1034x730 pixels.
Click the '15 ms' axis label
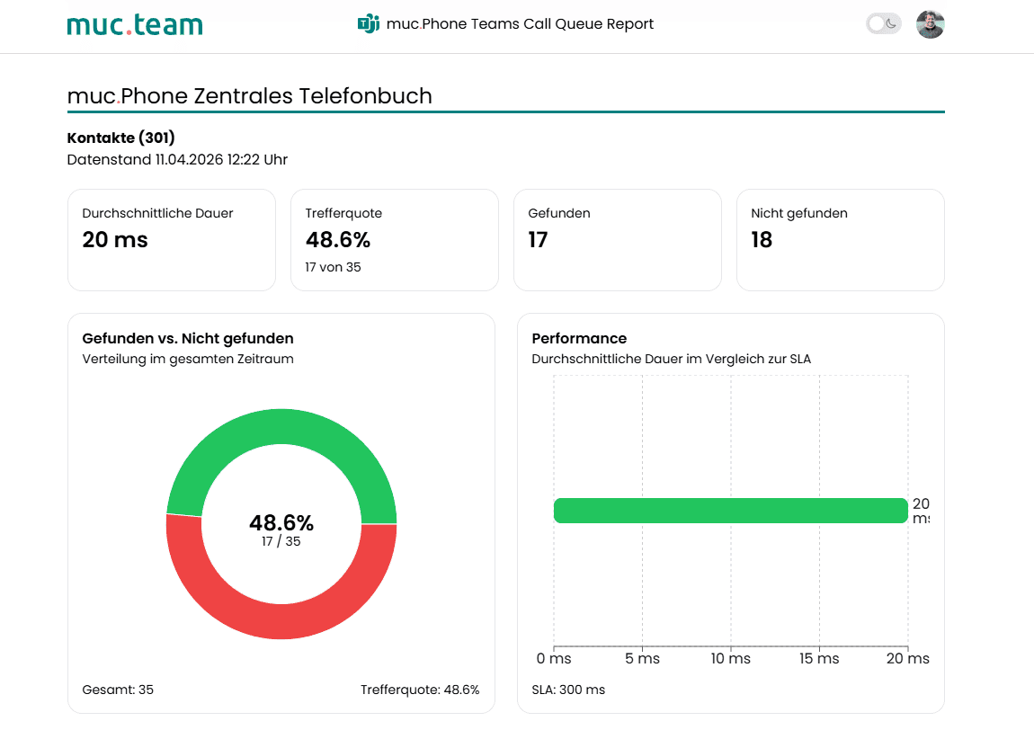(x=819, y=658)
